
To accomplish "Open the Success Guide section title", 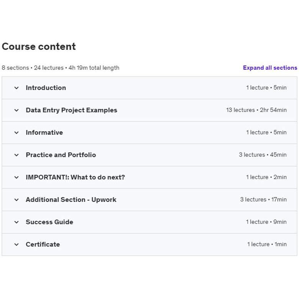I will tap(49, 222).
